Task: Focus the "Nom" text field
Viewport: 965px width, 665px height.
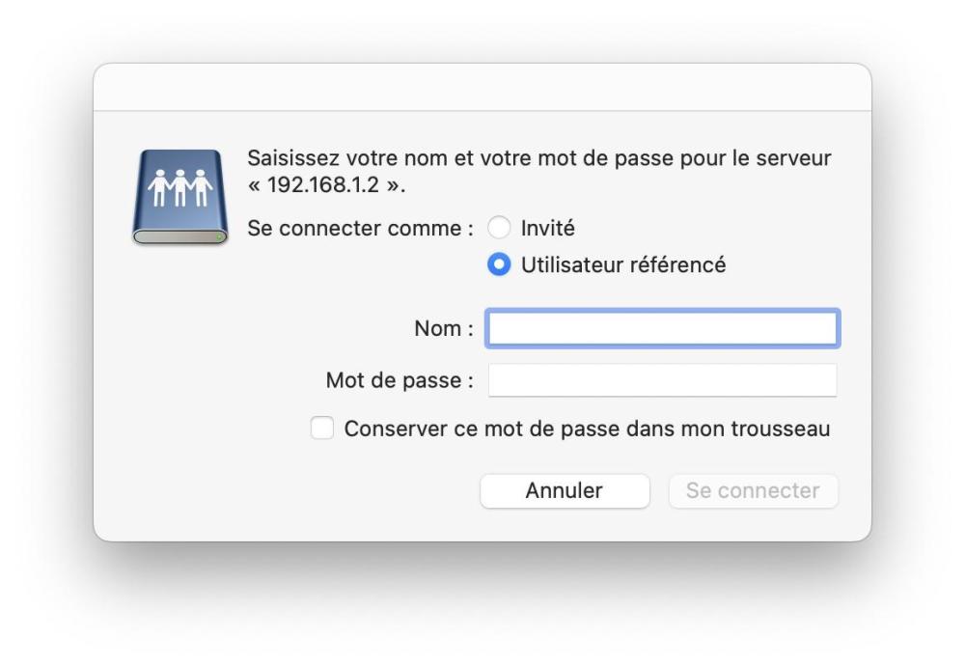Action: click(x=662, y=328)
